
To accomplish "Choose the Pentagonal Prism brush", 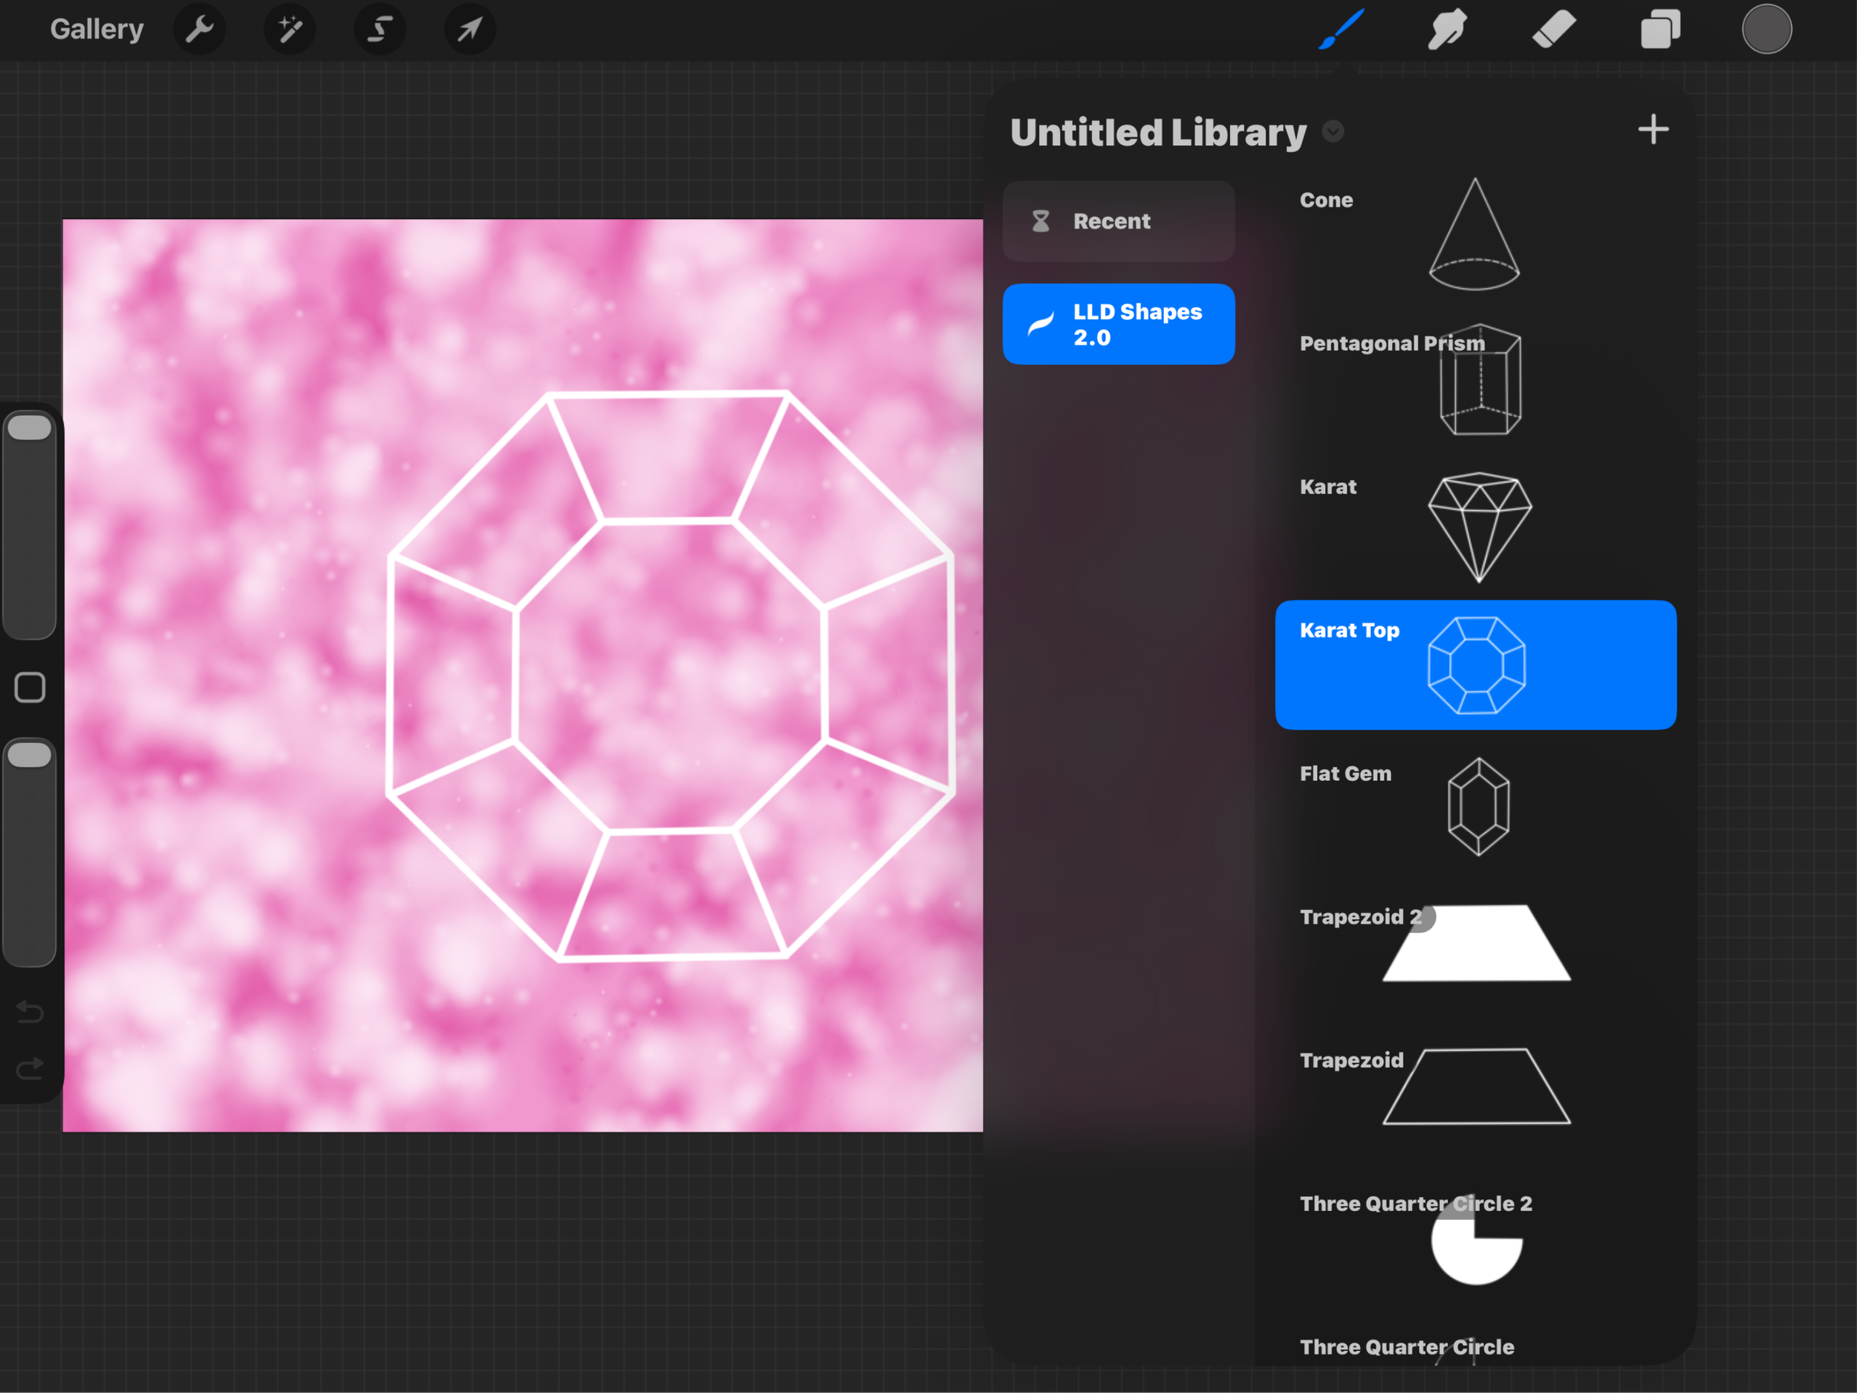I will [1476, 379].
